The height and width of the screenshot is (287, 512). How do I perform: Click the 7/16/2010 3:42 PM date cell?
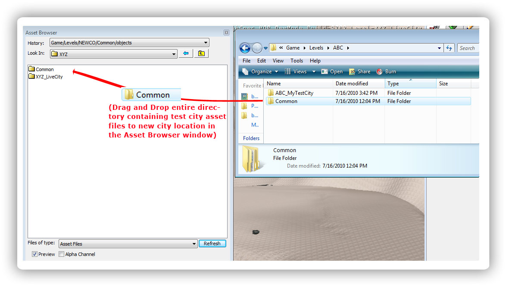coord(356,93)
